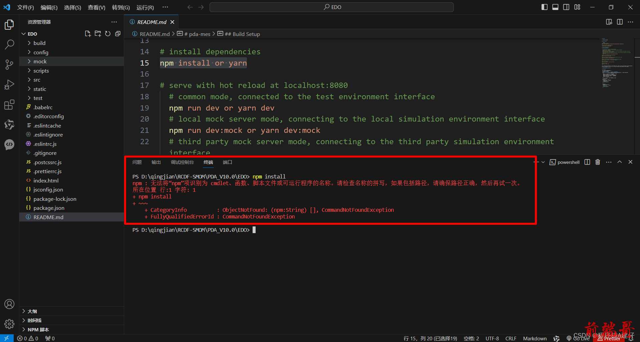Viewport: 640px width, 342px height.
Task: Maximize the terminal panel size
Action: pos(620,162)
